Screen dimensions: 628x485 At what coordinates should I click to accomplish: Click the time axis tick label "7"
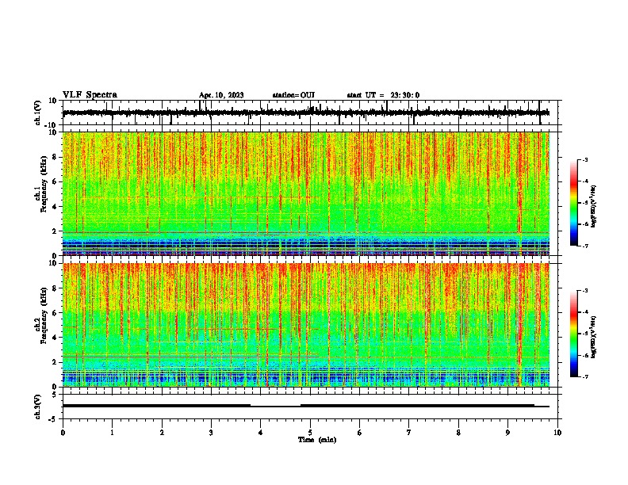pos(409,433)
